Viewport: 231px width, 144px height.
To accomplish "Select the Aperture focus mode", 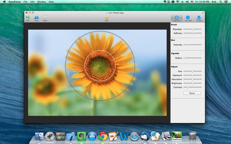I will 177,18.
